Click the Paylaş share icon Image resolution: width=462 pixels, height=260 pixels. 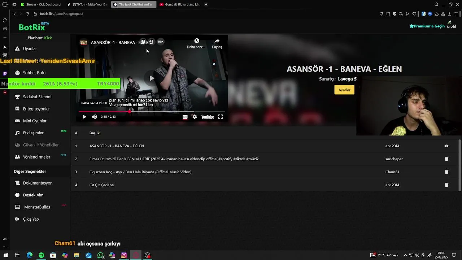217,41
